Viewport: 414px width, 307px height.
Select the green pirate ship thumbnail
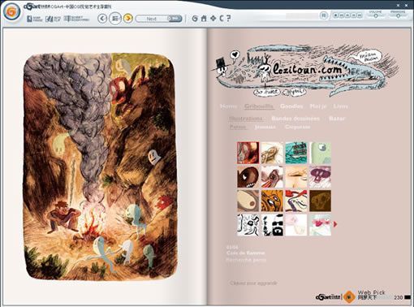click(296, 153)
